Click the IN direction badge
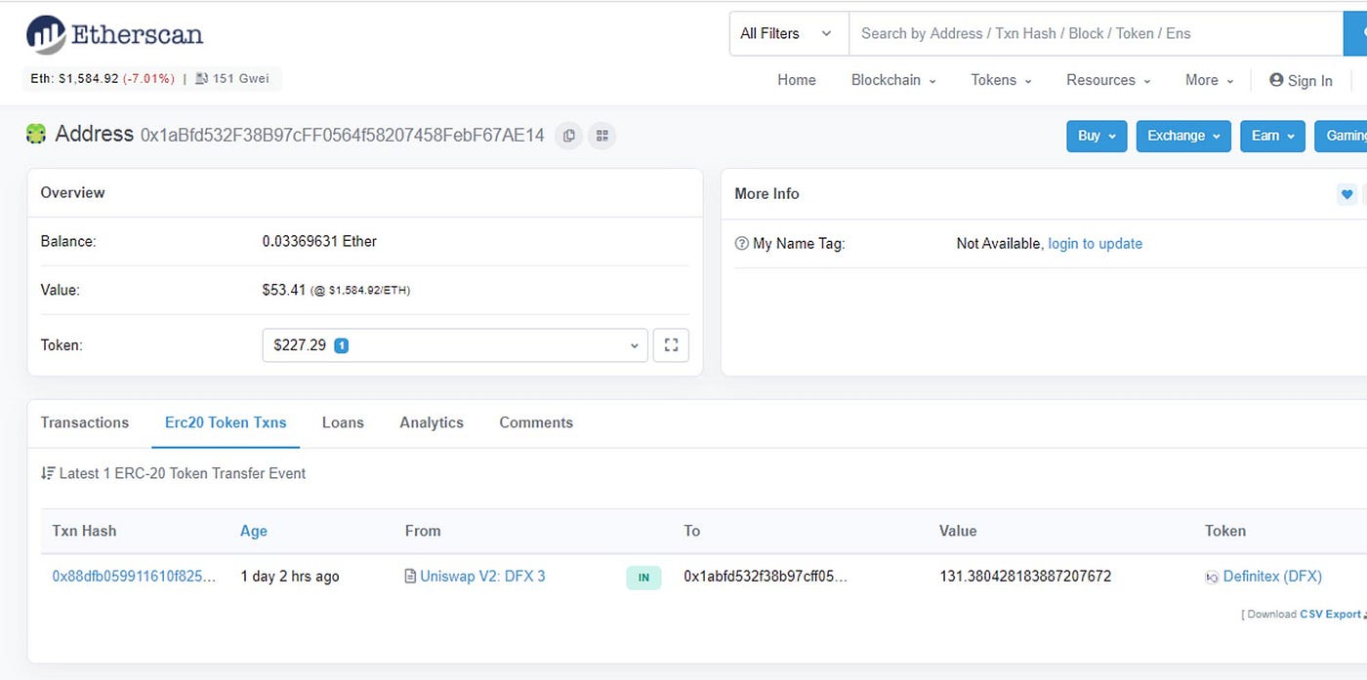The height and width of the screenshot is (680, 1367). (x=643, y=578)
